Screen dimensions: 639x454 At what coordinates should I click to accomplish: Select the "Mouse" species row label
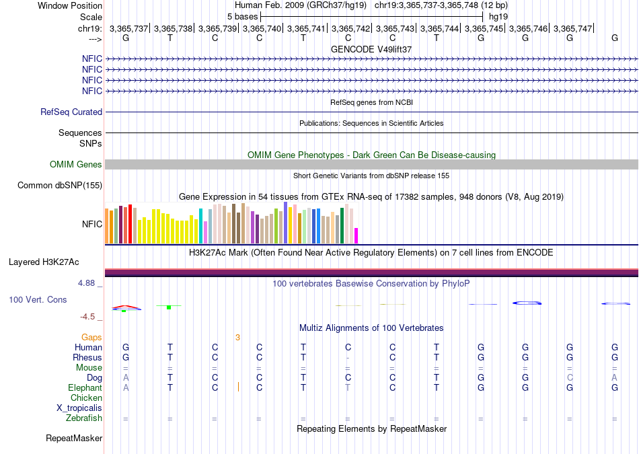tap(89, 368)
